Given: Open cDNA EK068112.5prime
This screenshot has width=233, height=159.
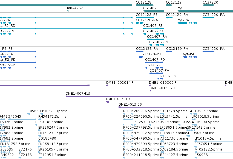Looking at the screenshot, I should [x=53, y=144].
